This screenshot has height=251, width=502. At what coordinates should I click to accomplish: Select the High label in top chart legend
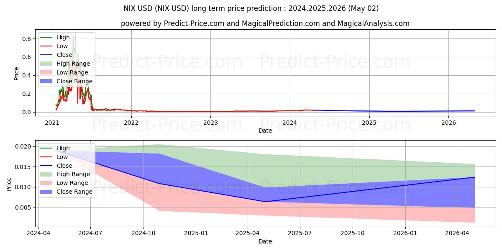(63, 37)
